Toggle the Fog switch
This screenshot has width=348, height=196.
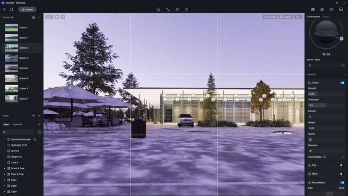pyautogui.click(x=342, y=165)
